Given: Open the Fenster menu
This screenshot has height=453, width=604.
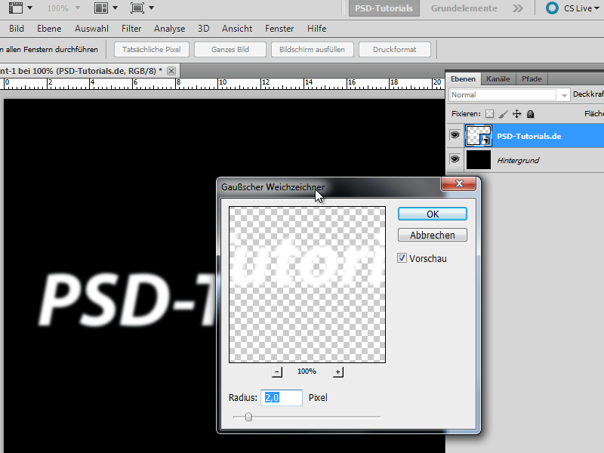Looking at the screenshot, I should pos(279,29).
